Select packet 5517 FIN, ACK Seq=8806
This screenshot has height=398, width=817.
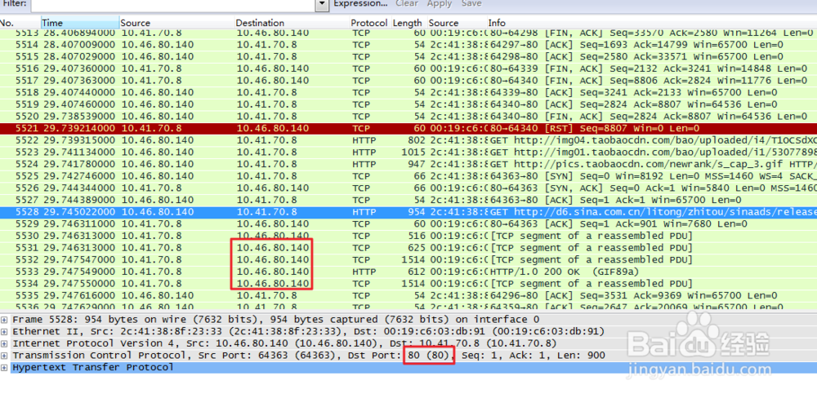click(408, 80)
